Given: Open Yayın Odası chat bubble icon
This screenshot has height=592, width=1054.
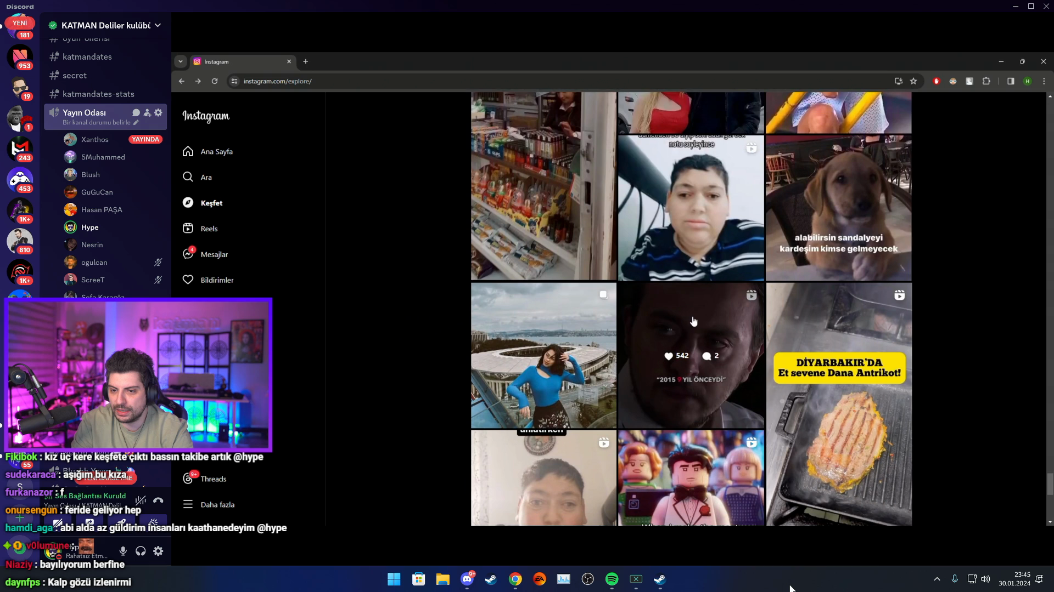Looking at the screenshot, I should (x=136, y=112).
